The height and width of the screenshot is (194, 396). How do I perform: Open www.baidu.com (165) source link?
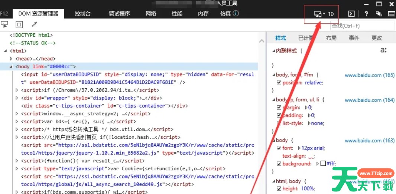click(x=369, y=75)
